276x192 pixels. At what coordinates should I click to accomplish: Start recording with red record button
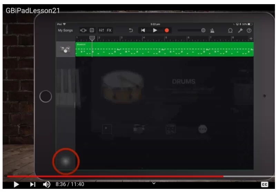click(x=167, y=30)
